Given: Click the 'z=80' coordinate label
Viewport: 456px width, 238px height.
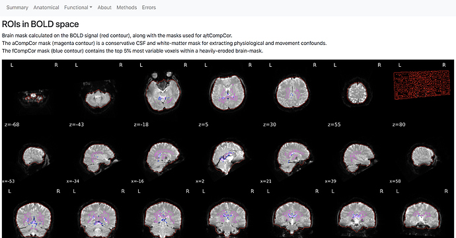Looking at the screenshot, I should point(399,124).
